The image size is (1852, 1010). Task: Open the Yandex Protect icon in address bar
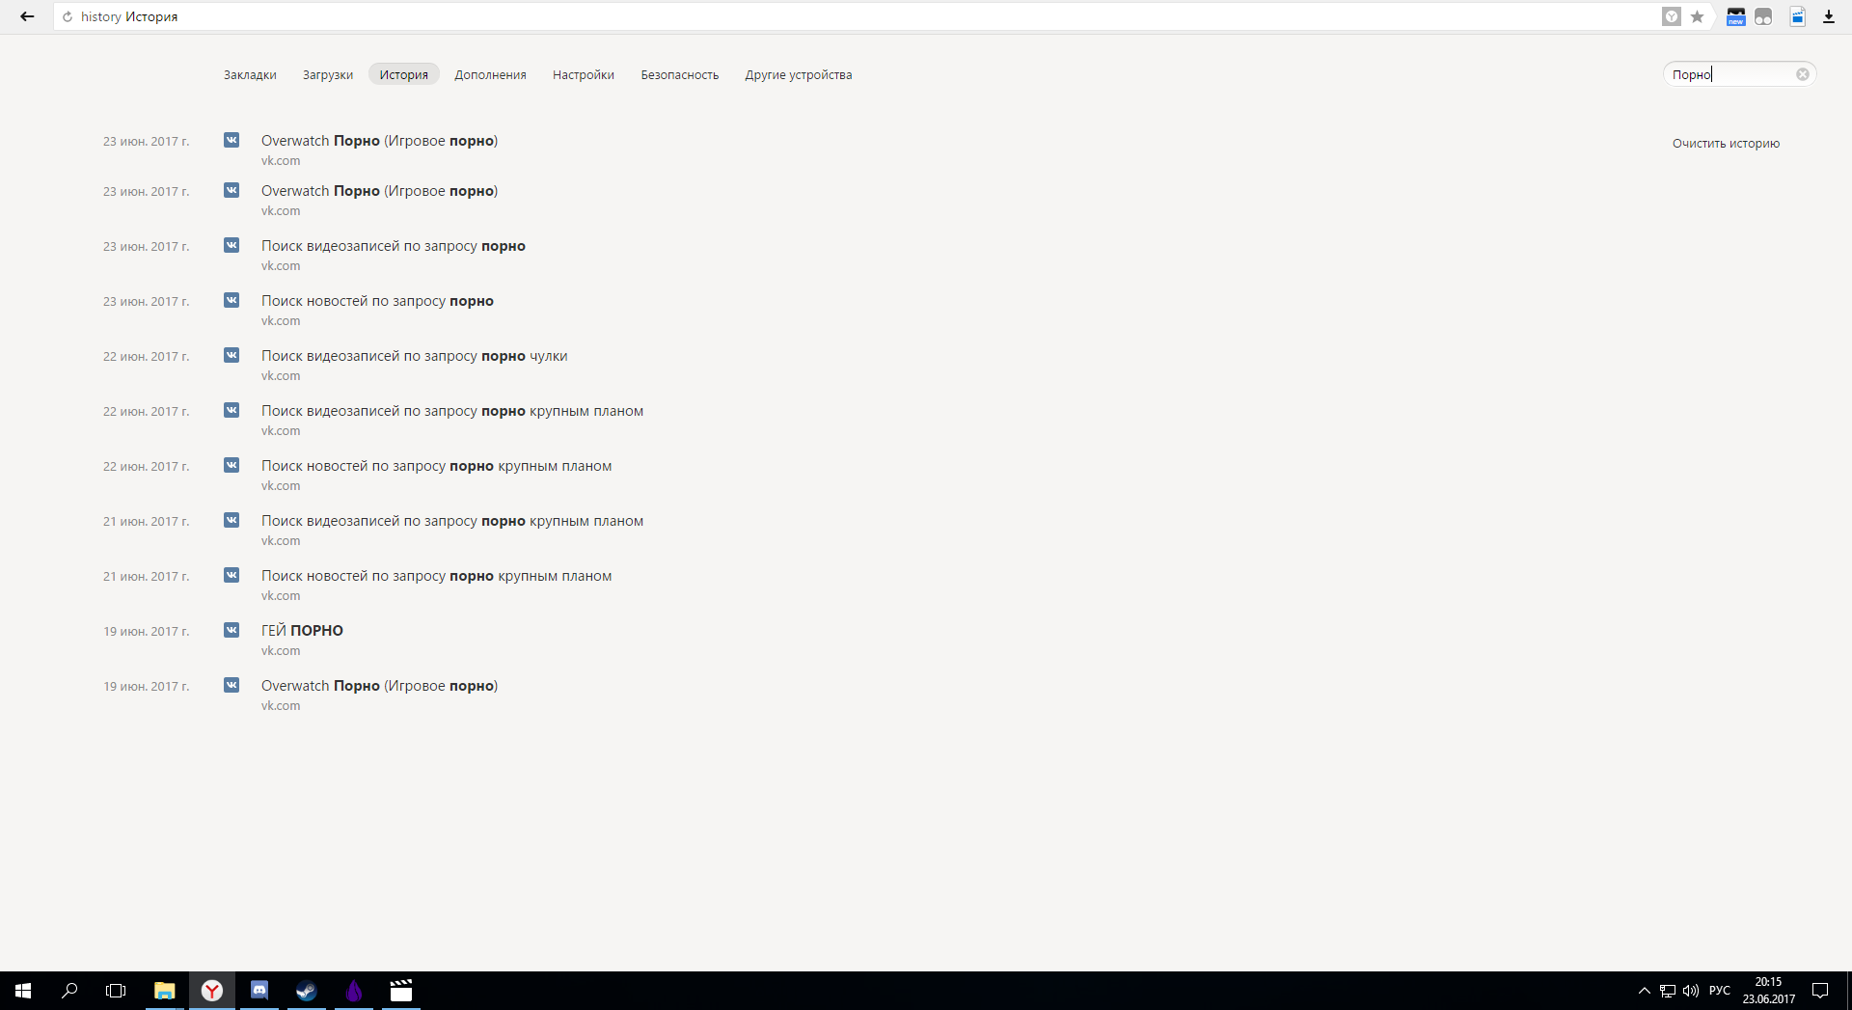(1672, 16)
